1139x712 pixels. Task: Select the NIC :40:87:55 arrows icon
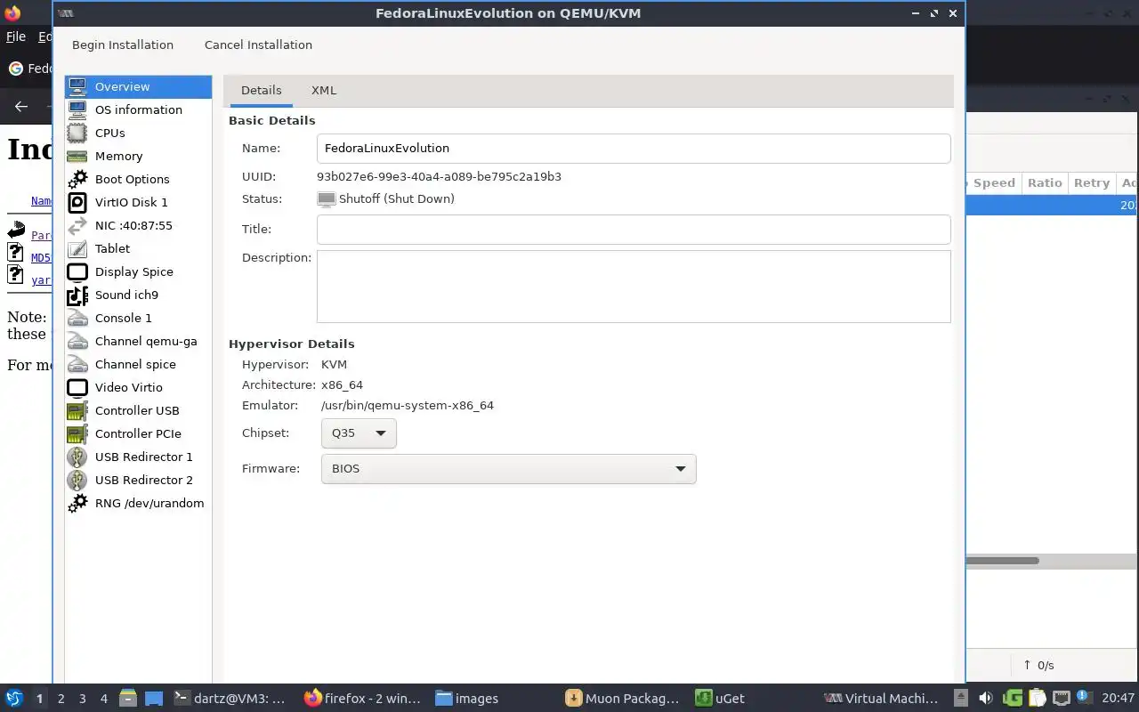pos(77,225)
